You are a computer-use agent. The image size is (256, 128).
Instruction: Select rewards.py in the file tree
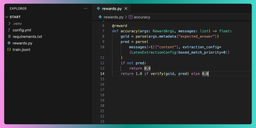click(22, 43)
